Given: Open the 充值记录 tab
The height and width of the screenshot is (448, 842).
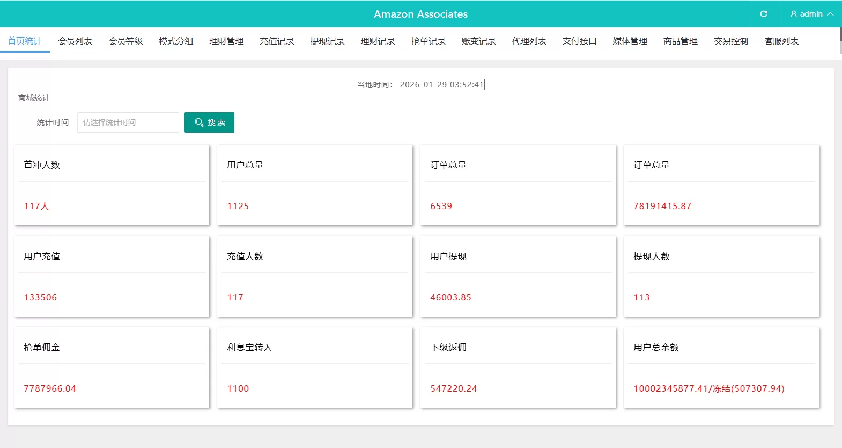Looking at the screenshot, I should (277, 41).
